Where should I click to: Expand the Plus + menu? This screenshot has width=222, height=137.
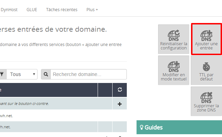(92, 10)
